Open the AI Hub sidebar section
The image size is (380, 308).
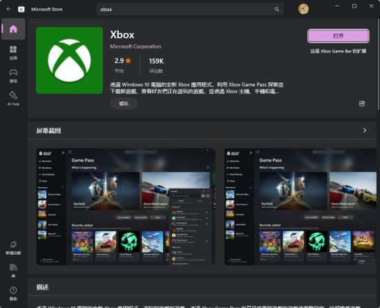(13, 99)
